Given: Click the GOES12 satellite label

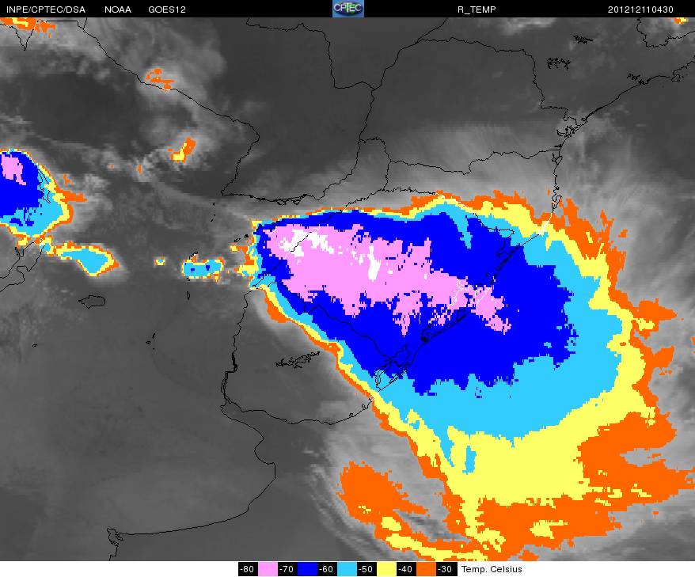Looking at the screenshot, I should pos(167,9).
